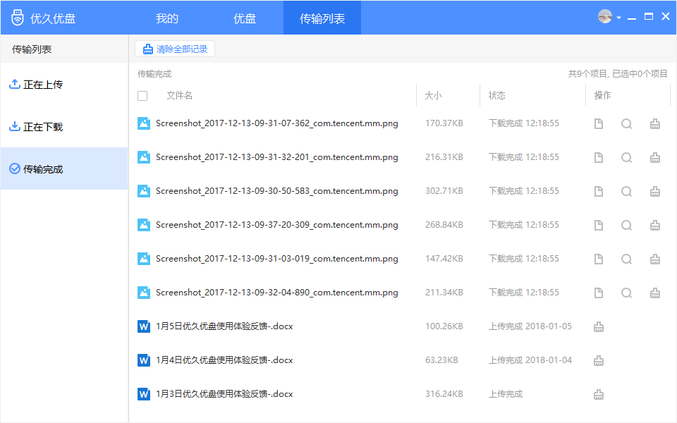Click the user avatar picture
The image size is (677, 423).
point(605,16)
